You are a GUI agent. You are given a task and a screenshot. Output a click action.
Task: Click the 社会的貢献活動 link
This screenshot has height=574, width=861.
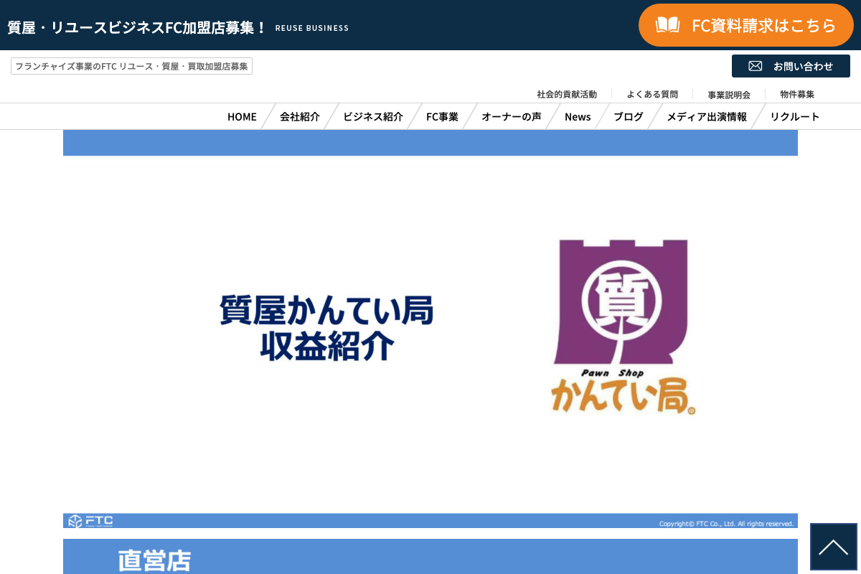pyautogui.click(x=567, y=94)
